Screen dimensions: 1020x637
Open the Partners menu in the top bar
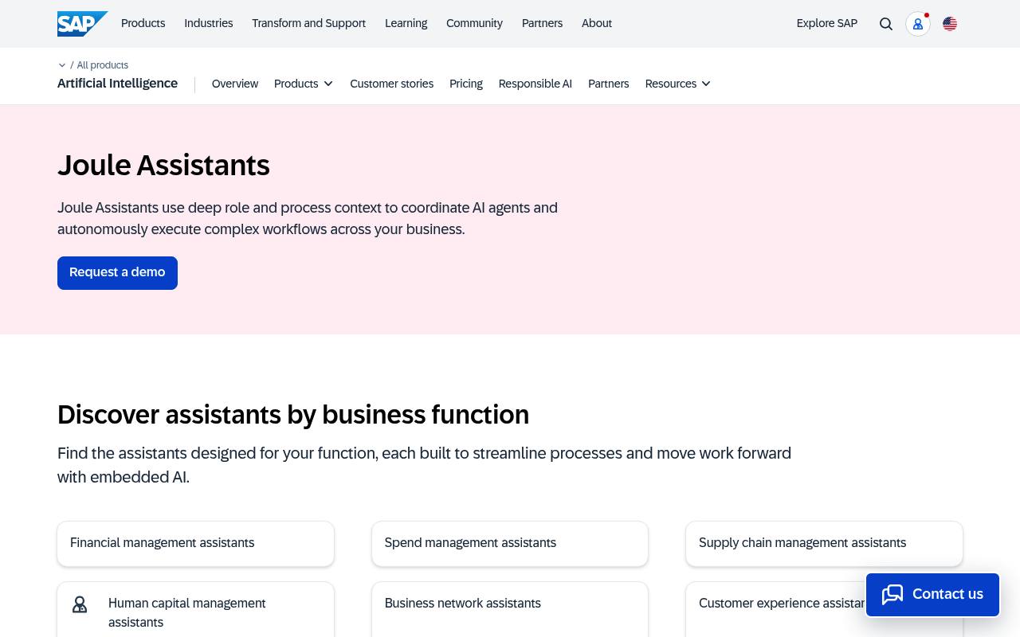click(542, 23)
